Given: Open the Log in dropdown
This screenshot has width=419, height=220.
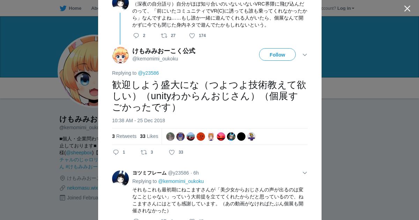Looking at the screenshot, I should [346, 8].
